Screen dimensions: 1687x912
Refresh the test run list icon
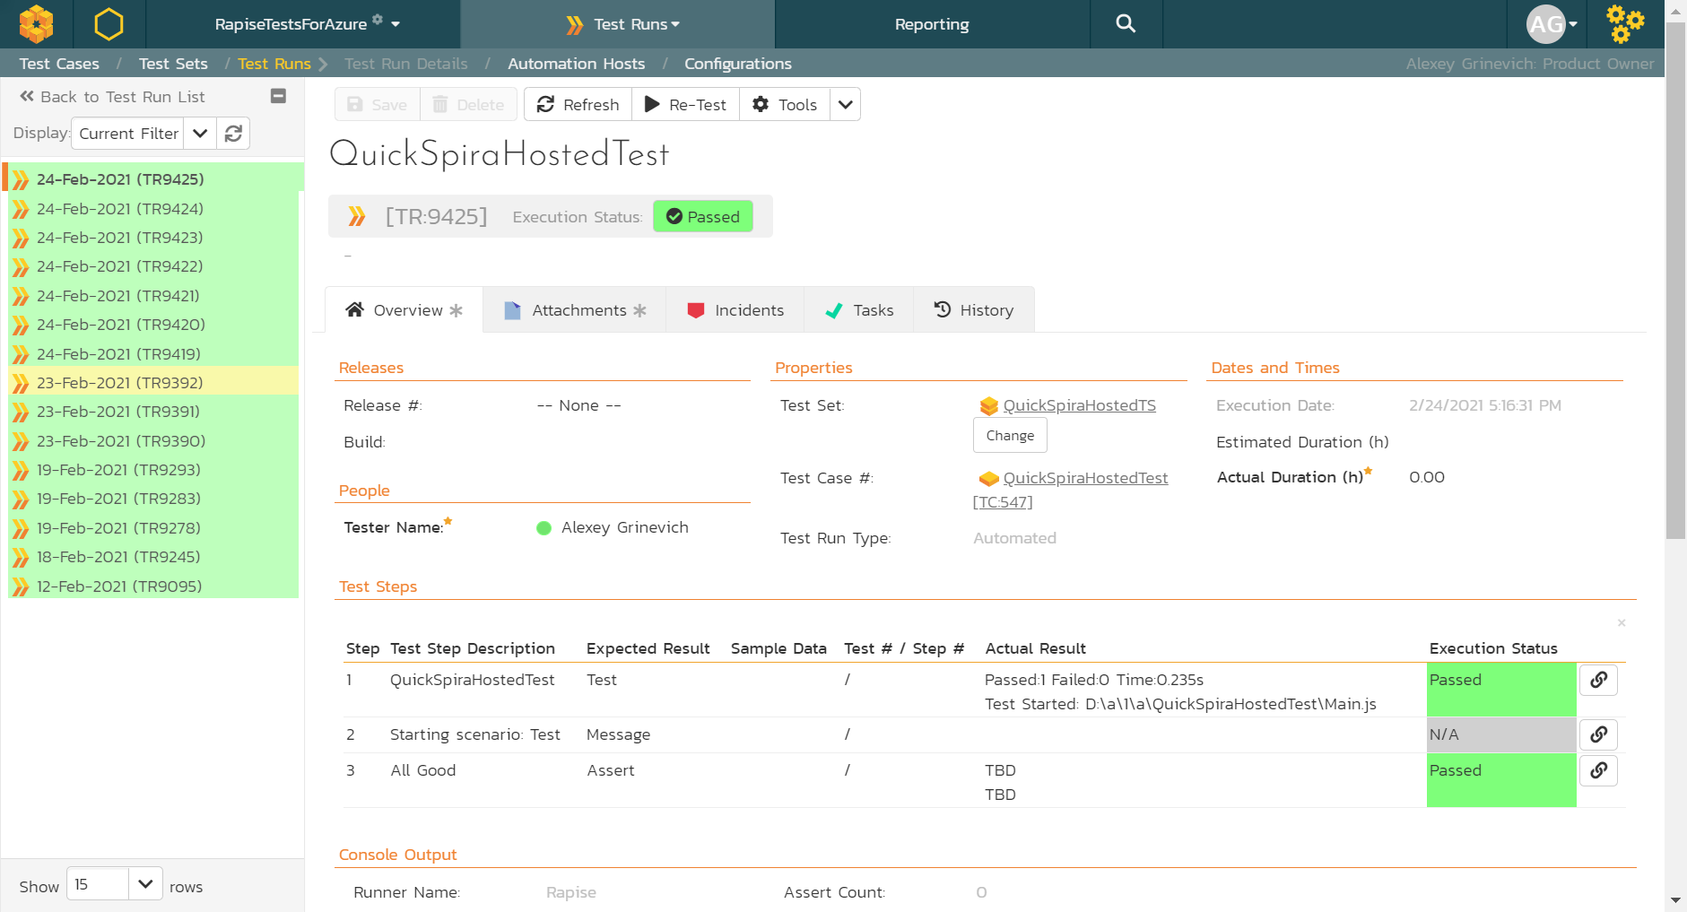[x=233, y=134]
